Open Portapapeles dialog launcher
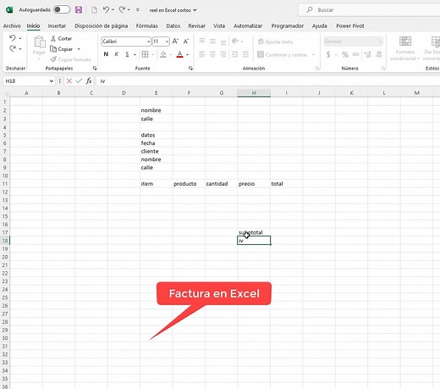This screenshot has width=440, height=389. 95,68
